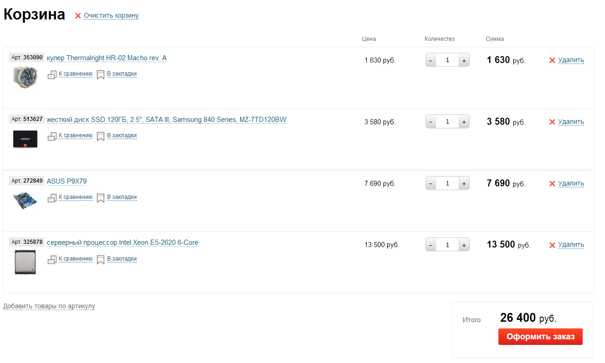Open Добавить товары по артикулу link
Image resolution: width=605 pixels, height=363 pixels.
pyautogui.click(x=49, y=306)
